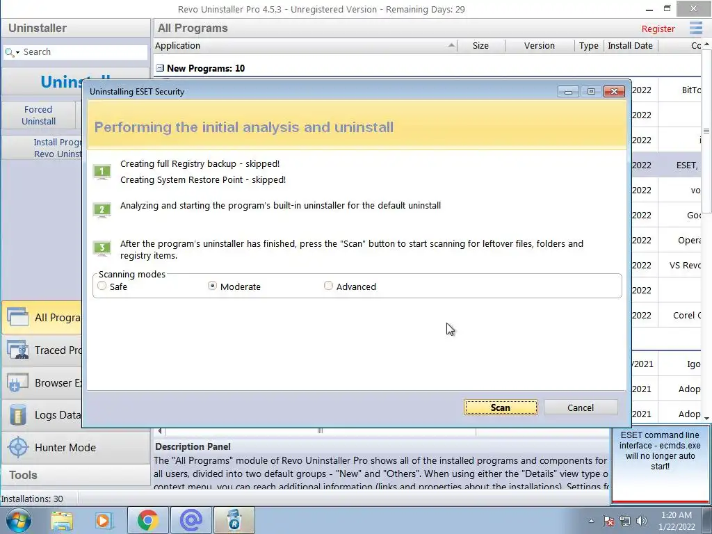Viewport: 712px width, 534px height.
Task: Sort by the Type column
Action: click(588, 45)
